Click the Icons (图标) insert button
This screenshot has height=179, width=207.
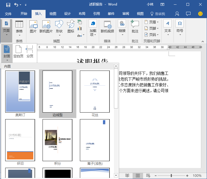point(71,27)
